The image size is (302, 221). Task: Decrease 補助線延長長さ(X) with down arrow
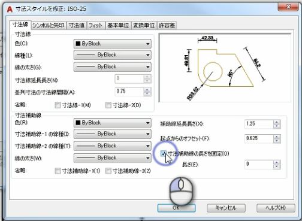coord(277,126)
